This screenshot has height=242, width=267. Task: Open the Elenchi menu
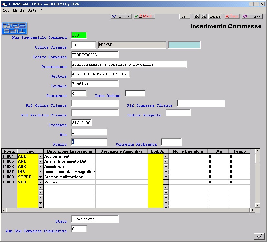click(18, 10)
